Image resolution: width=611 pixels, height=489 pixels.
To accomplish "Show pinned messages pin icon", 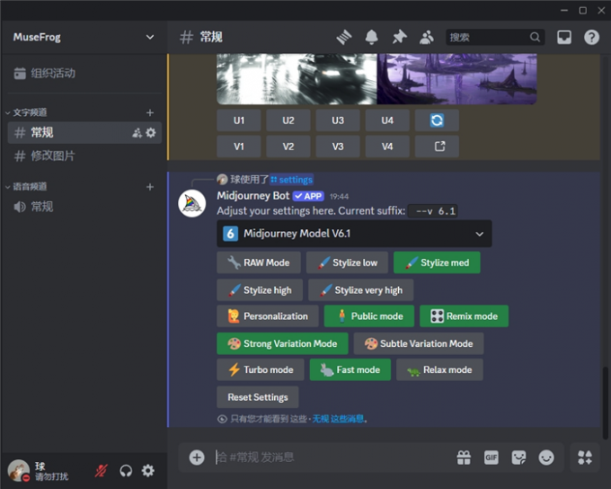I will (x=400, y=38).
